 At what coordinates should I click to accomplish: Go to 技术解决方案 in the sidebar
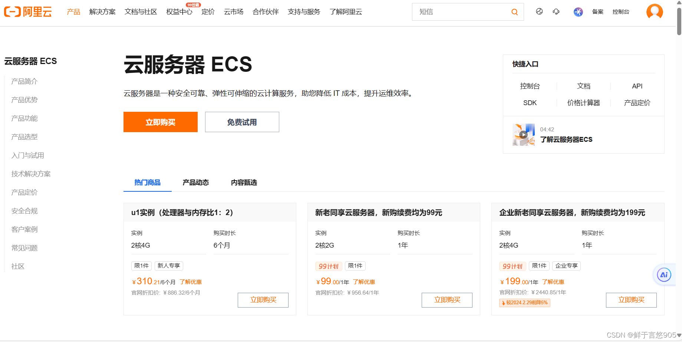coord(31,174)
